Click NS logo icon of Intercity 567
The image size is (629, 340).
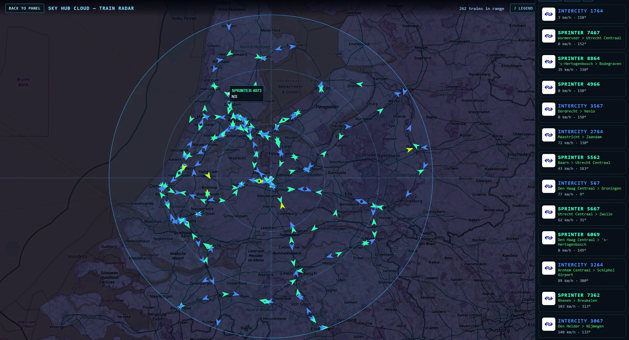pos(549,186)
